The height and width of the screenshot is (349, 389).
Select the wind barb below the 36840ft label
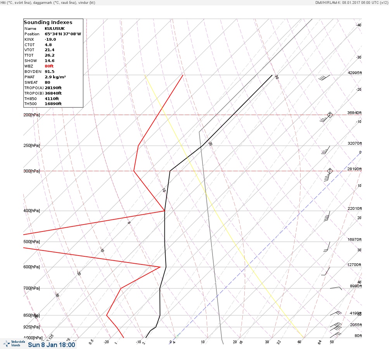325,119
